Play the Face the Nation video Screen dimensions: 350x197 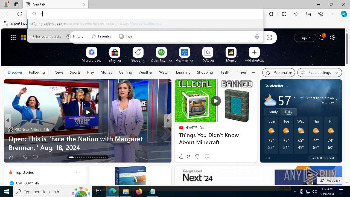(88, 112)
